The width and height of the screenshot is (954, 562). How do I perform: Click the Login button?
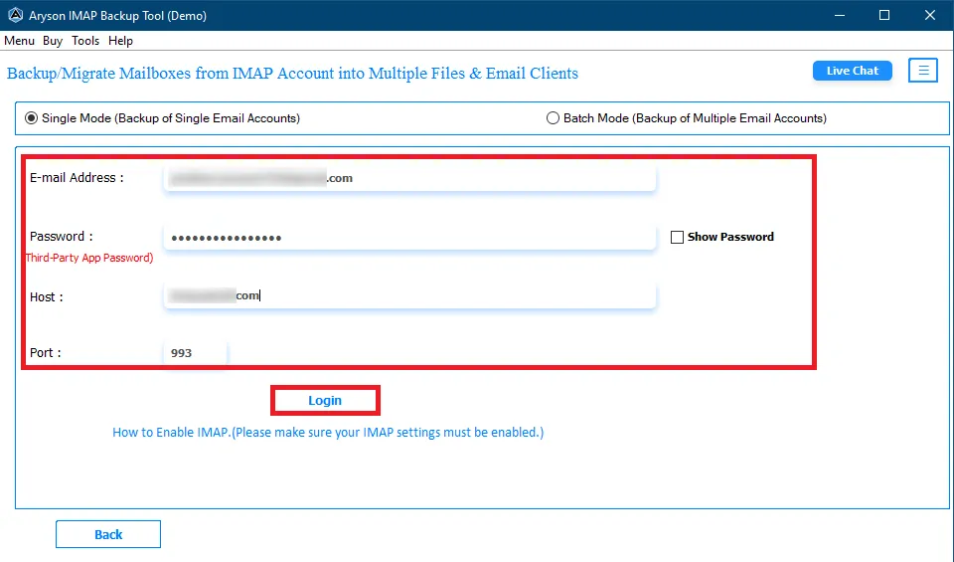(x=325, y=401)
